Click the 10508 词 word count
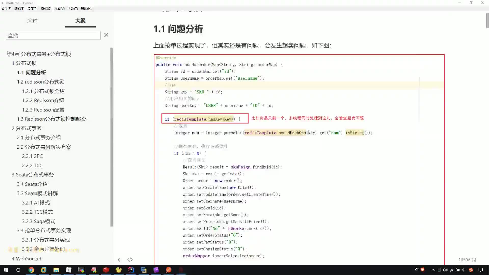Image resolution: width=489 pixels, height=275 pixels. click(467, 260)
